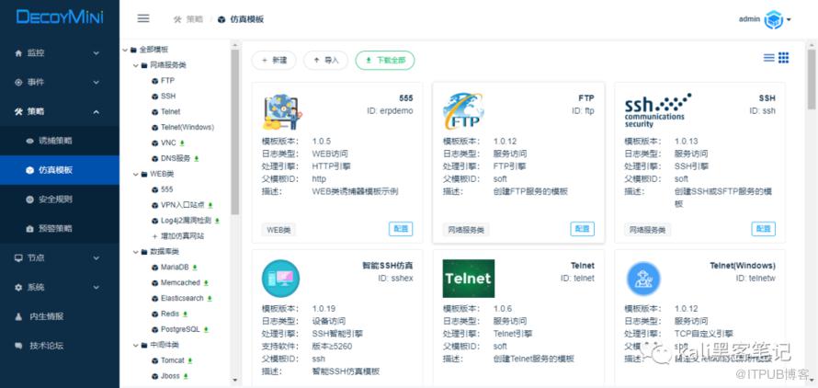Click 配置 button on FTP card

coord(582,229)
